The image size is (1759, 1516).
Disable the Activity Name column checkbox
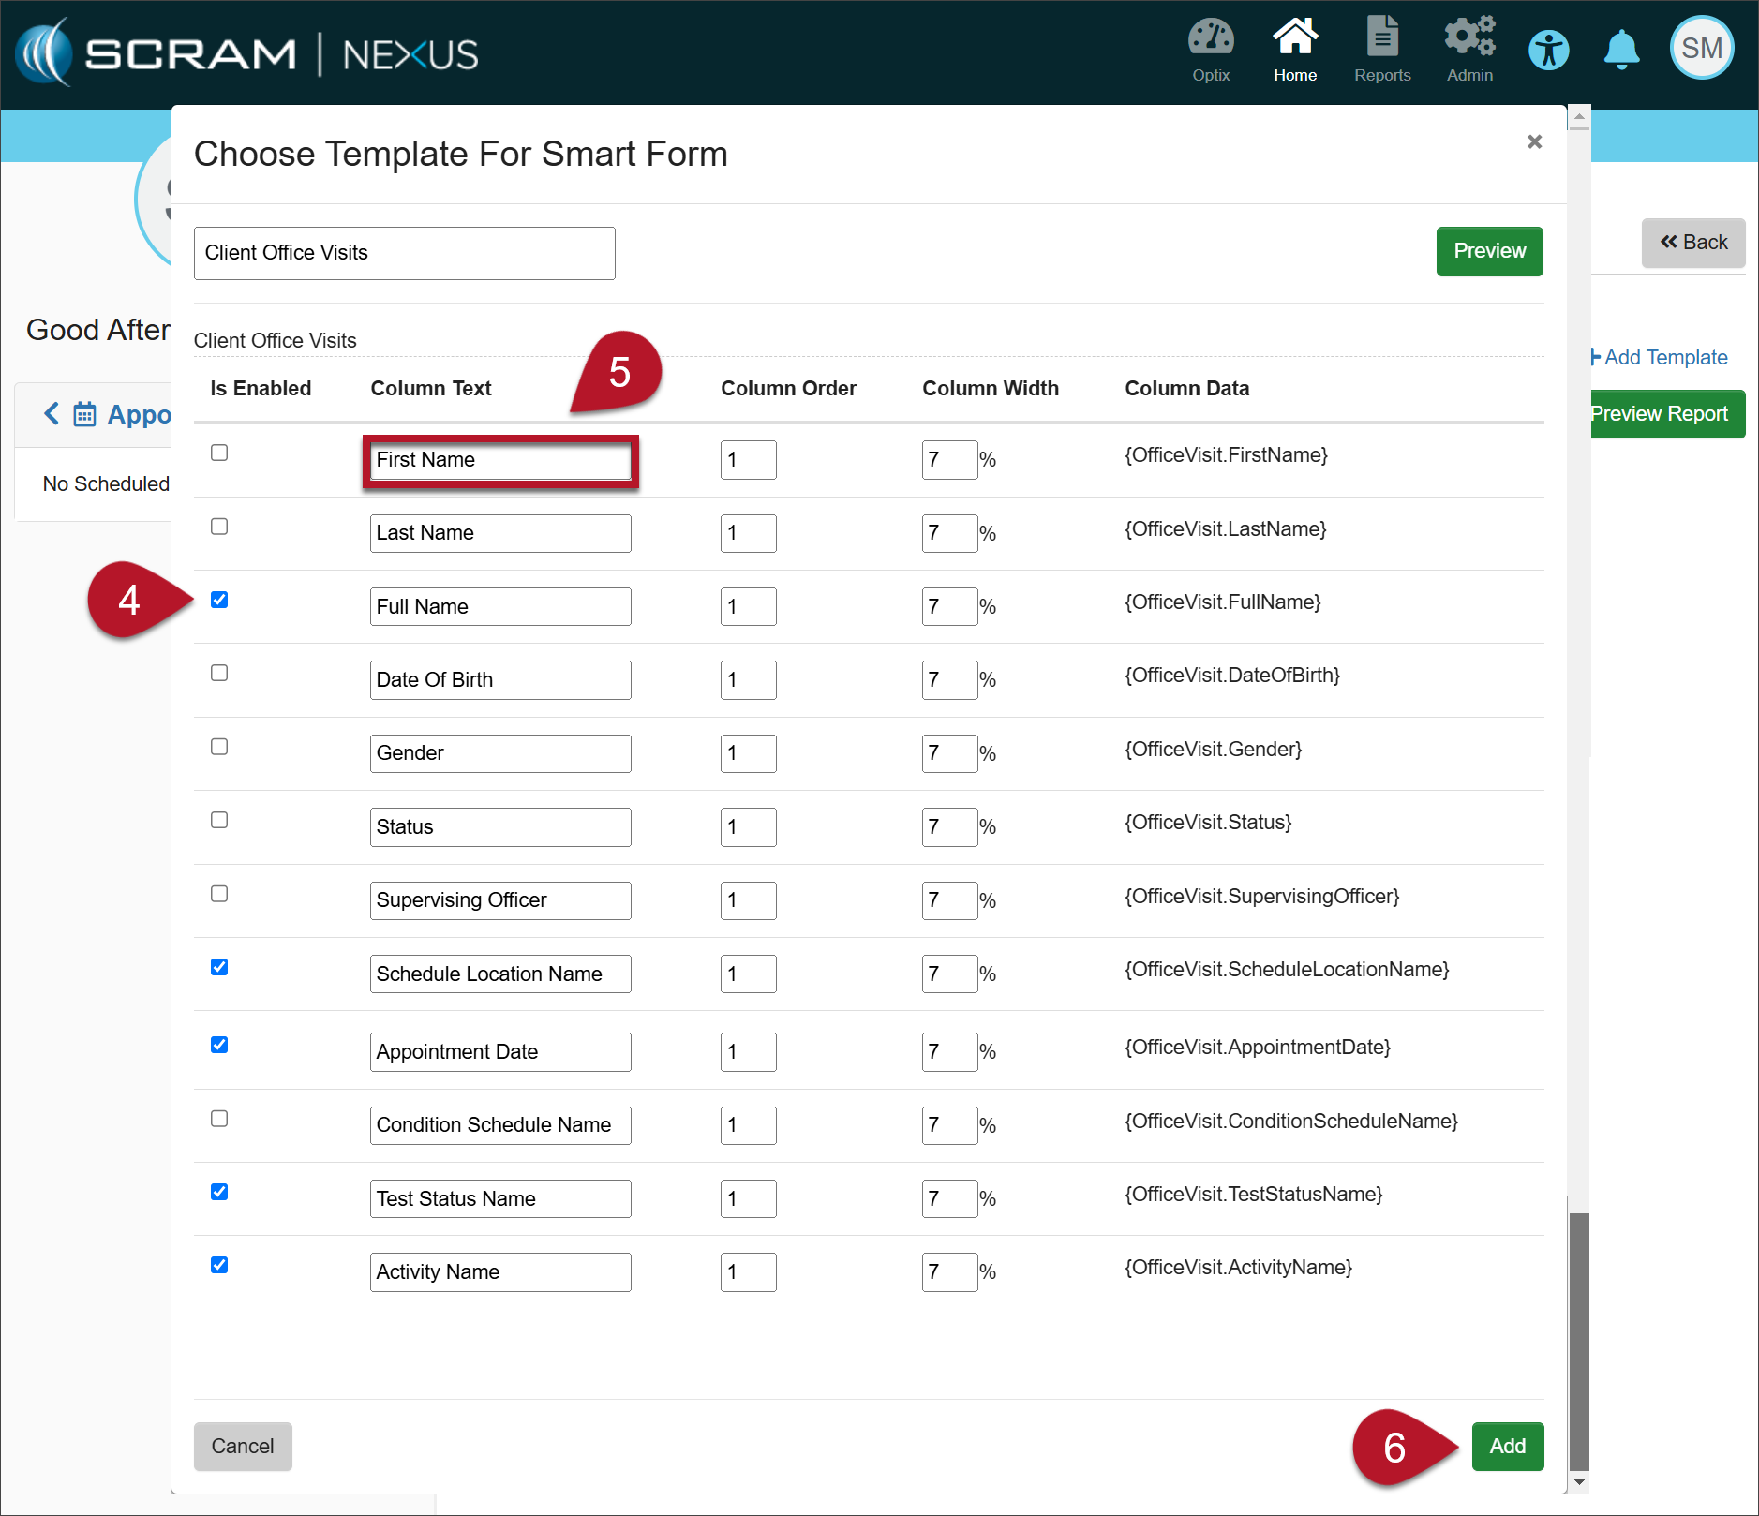coord(219,1266)
